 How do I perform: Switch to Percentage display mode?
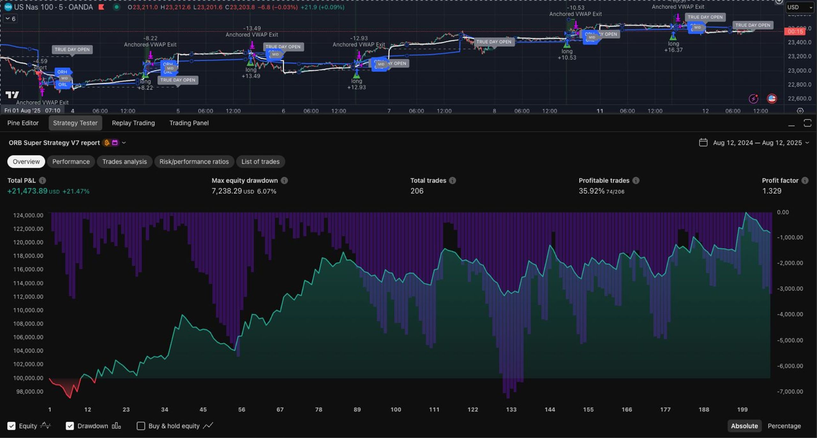784,426
